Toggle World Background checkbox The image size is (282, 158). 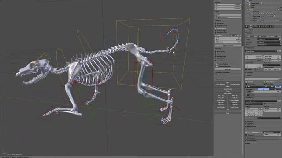coord(215,26)
